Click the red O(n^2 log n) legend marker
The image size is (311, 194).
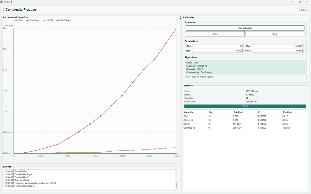click(58, 20)
